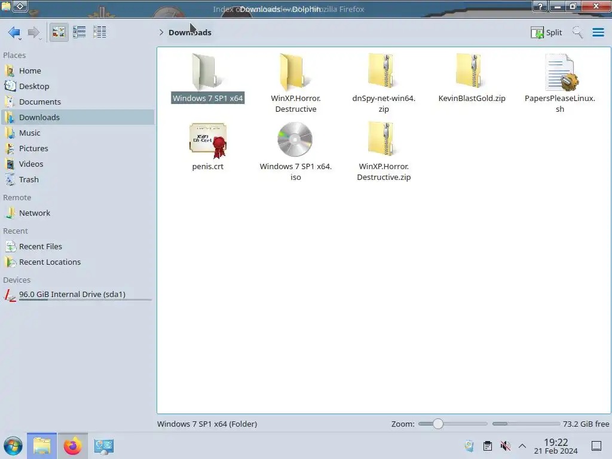Click the zoom slider handle
Image resolution: width=612 pixels, height=459 pixels.
click(438, 424)
